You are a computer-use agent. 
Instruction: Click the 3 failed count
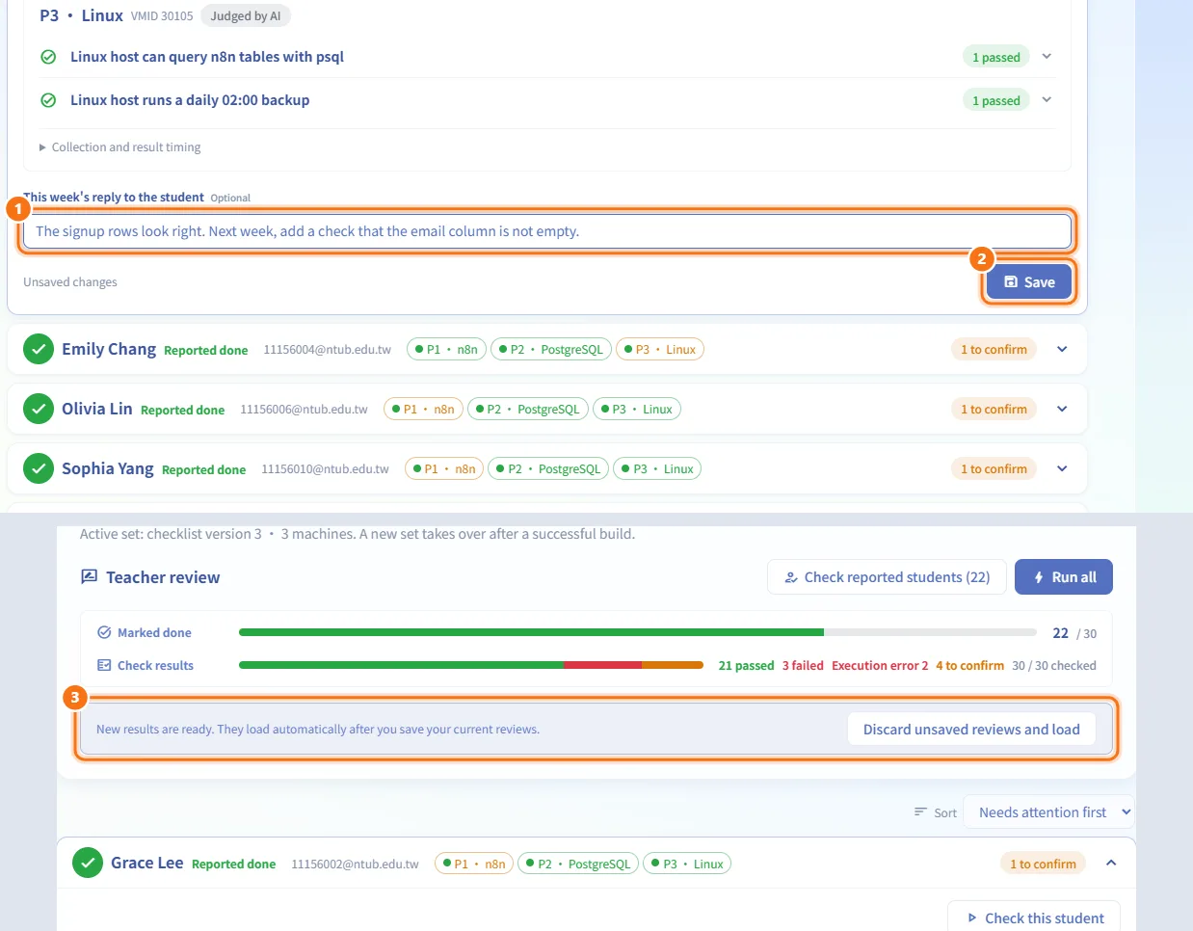click(803, 665)
